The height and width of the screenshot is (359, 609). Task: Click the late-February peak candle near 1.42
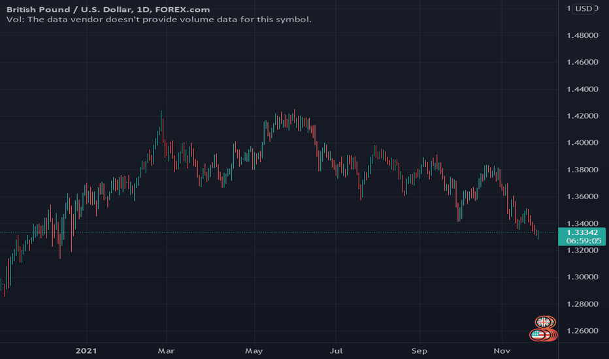point(161,122)
